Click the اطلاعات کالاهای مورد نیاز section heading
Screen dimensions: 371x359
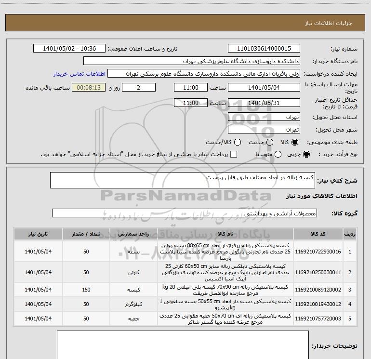point(321,196)
